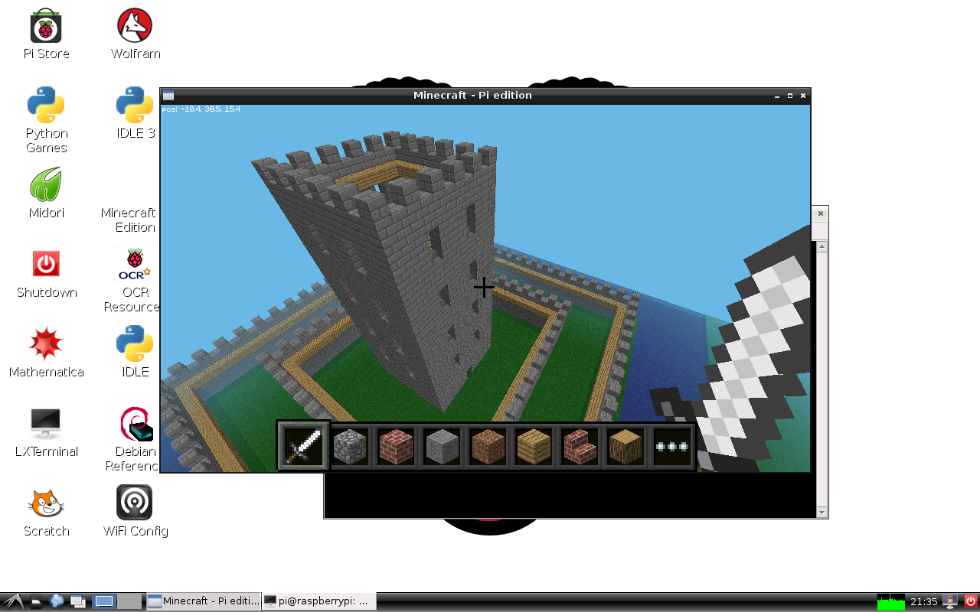Open full inventory via three-dots hotbar slot
This screenshot has width=980, height=612.
click(672, 446)
